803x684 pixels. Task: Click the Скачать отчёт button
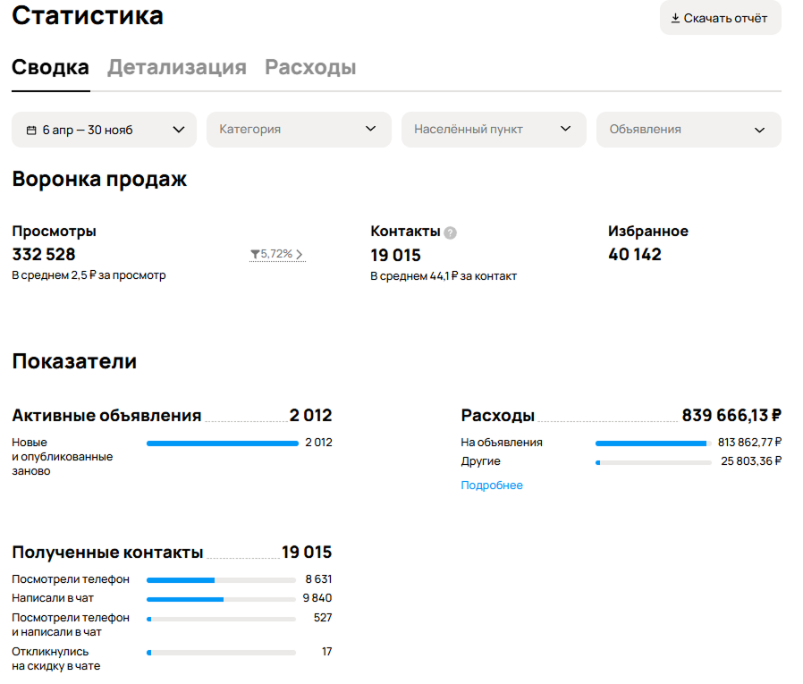[720, 18]
